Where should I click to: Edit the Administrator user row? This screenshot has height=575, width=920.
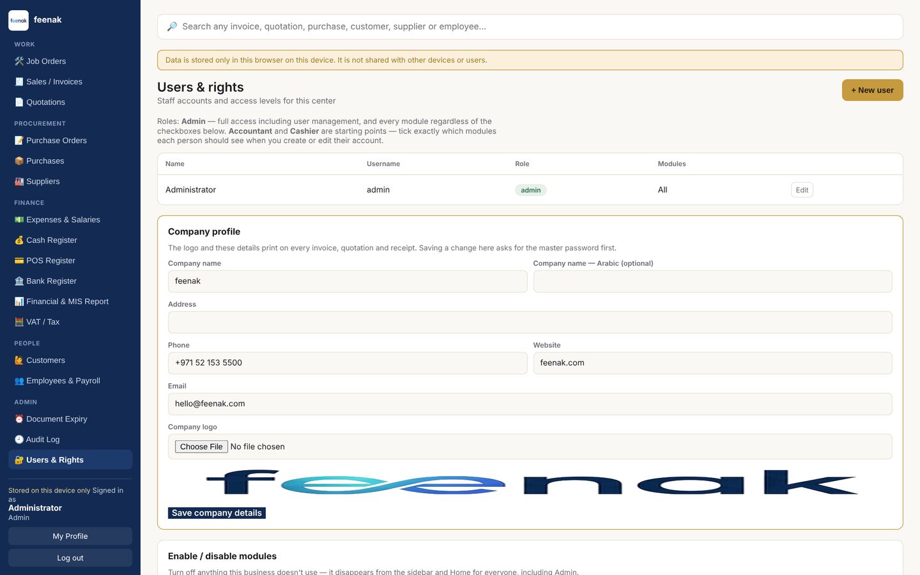pyautogui.click(x=802, y=190)
